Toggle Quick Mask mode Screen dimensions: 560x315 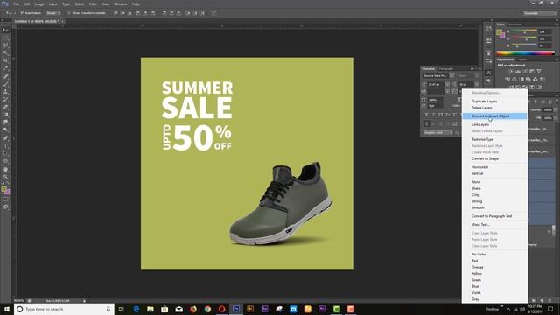point(5,199)
